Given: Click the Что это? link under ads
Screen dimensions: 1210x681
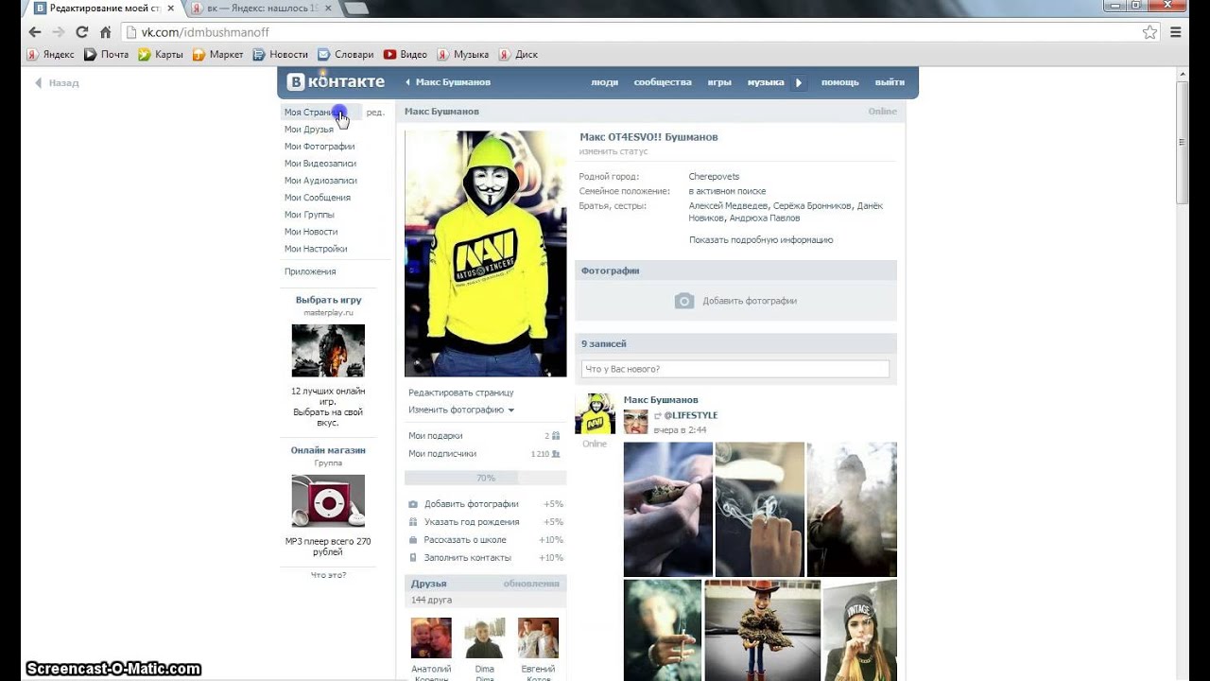Looking at the screenshot, I should [328, 575].
